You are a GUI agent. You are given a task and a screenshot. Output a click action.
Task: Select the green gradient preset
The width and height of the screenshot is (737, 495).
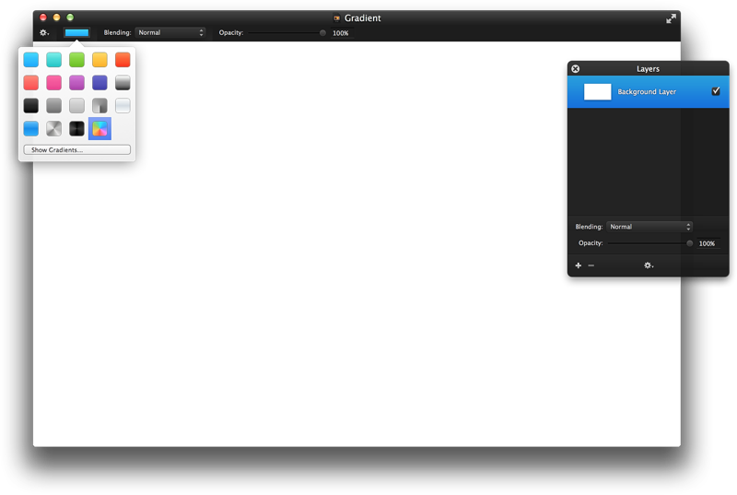coord(77,60)
